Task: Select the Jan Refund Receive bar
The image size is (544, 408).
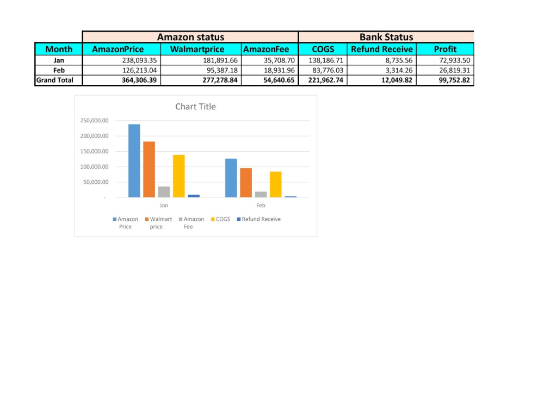Action: click(x=194, y=196)
